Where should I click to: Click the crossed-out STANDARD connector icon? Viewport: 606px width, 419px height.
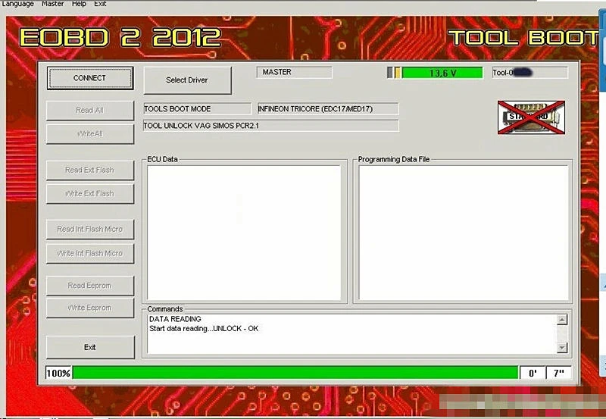pyautogui.click(x=532, y=117)
